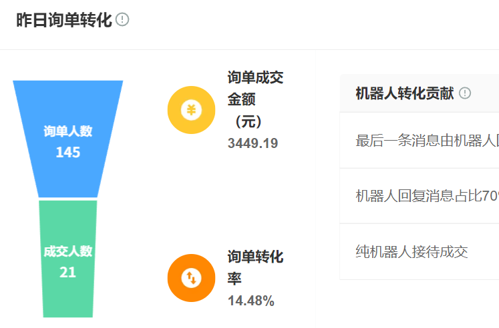This screenshot has height=328, width=499.
Task: Click the 3449.19 amount value
Action: [253, 143]
